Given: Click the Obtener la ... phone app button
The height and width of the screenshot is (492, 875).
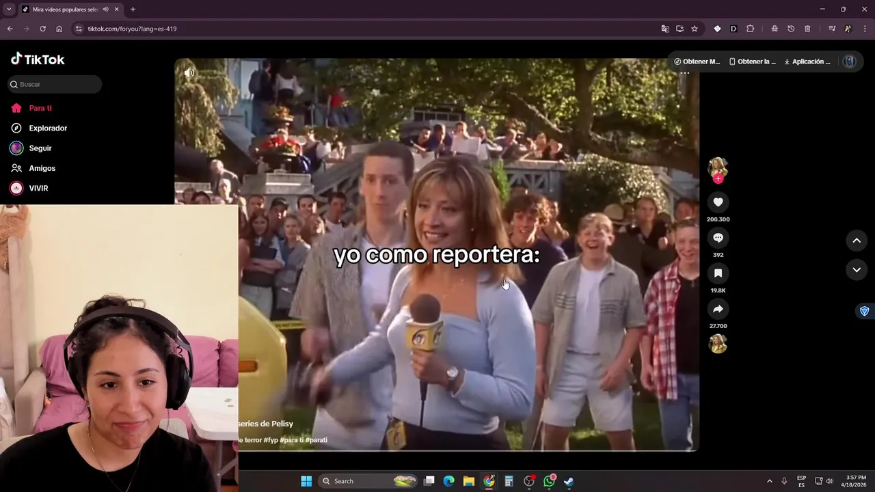Looking at the screenshot, I should click(x=753, y=61).
